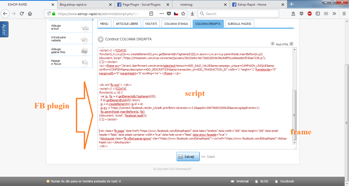Bookmark this page with the star

(183, 14)
